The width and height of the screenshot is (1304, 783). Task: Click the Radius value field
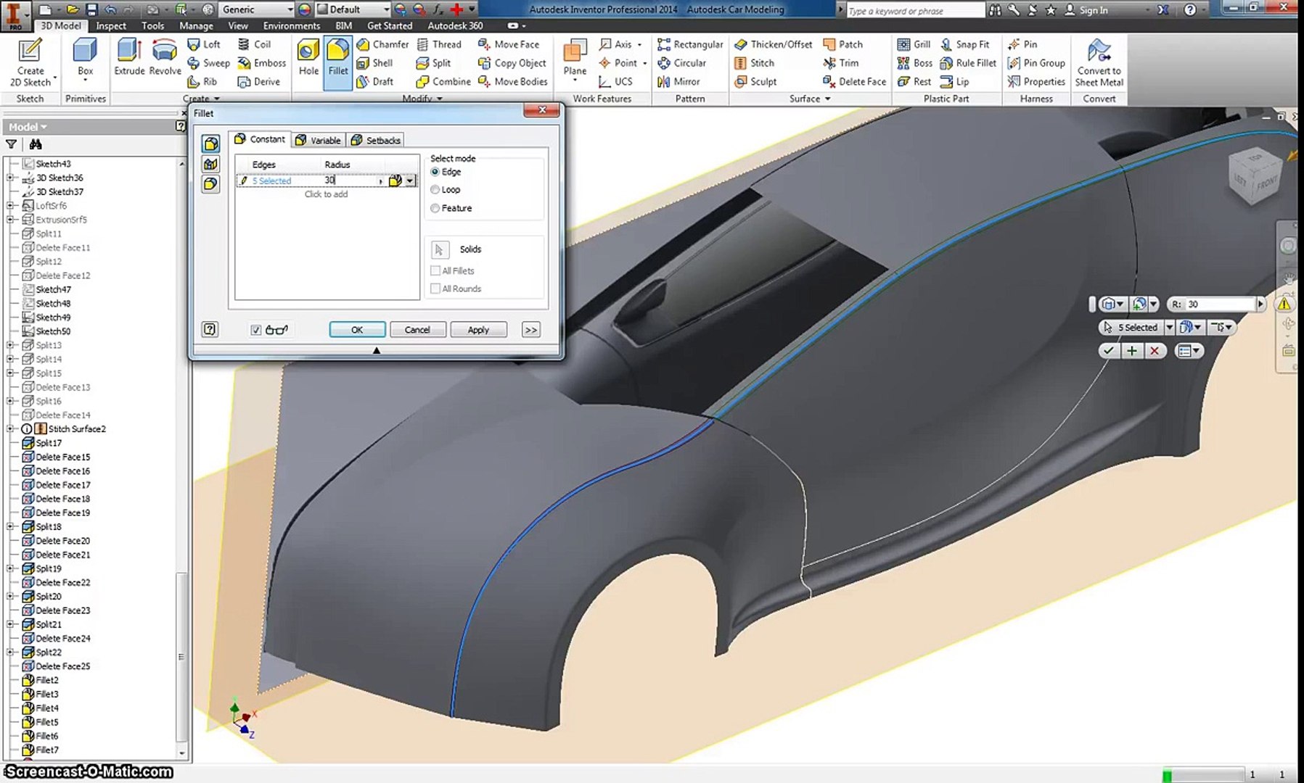tap(352, 181)
